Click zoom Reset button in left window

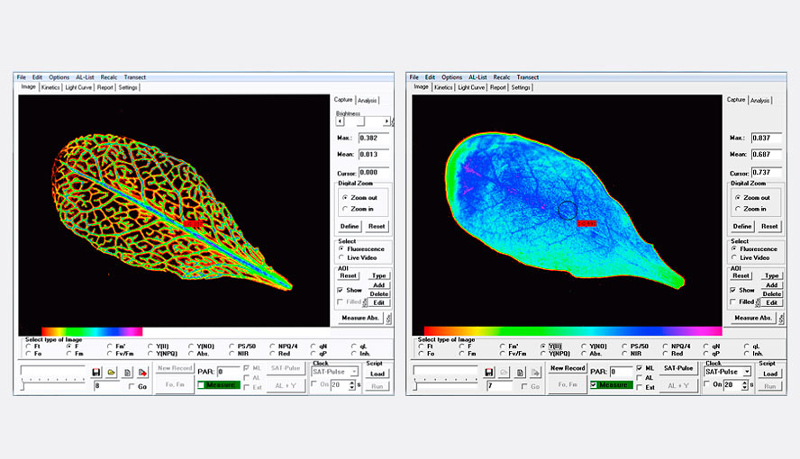point(377,226)
